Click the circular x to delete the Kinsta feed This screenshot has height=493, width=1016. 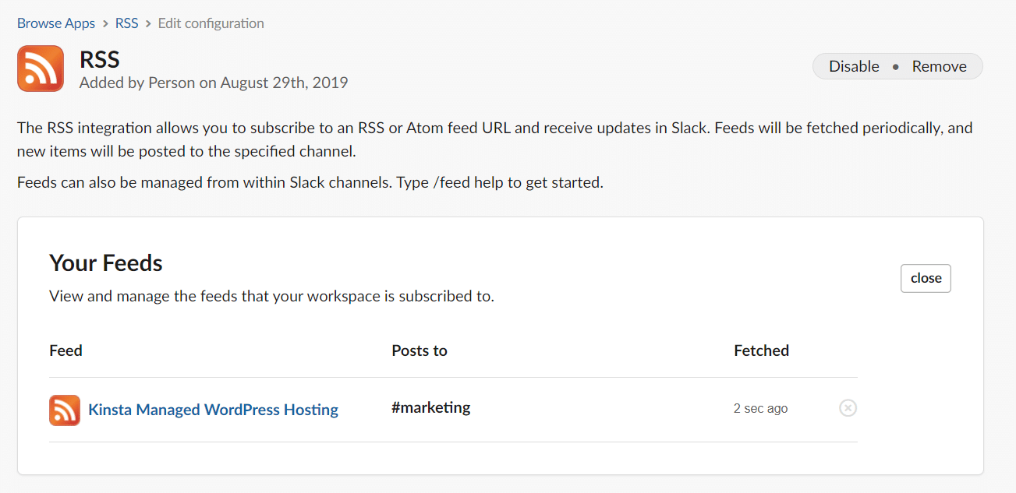[848, 407]
